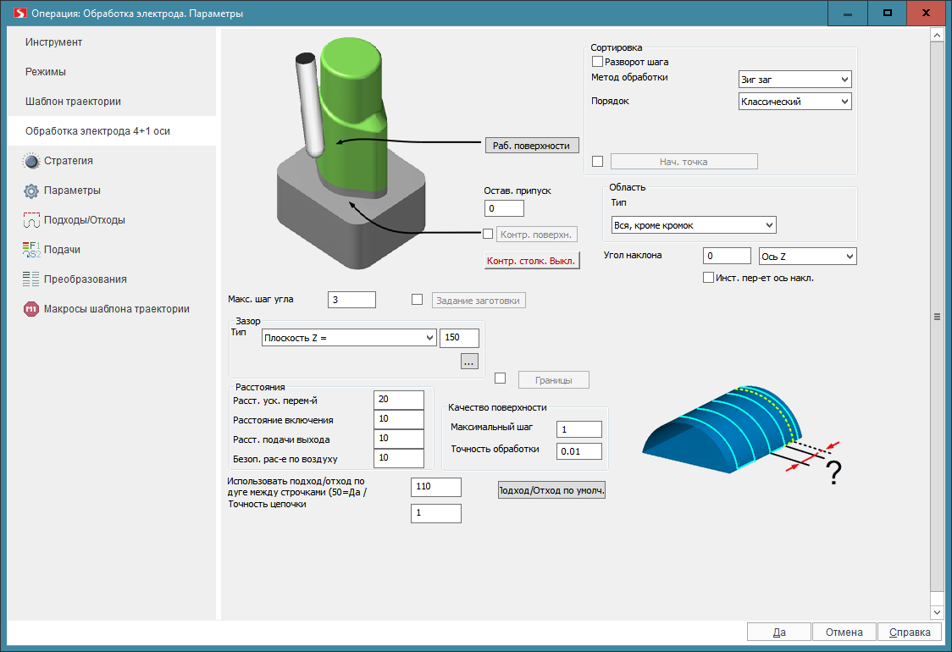Click the blue surface step illustration
Image resolution: width=952 pixels, height=652 pixels.
point(742,436)
